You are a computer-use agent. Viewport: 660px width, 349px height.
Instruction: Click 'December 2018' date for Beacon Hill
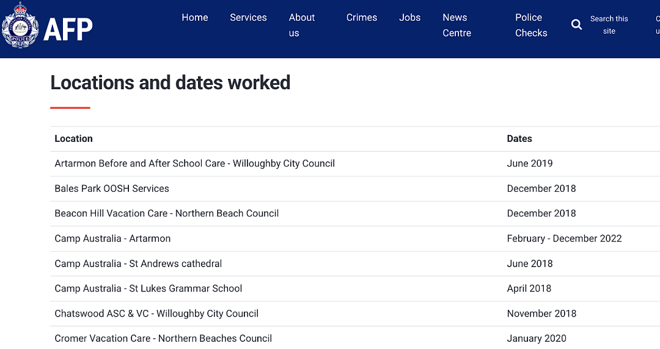(x=541, y=213)
